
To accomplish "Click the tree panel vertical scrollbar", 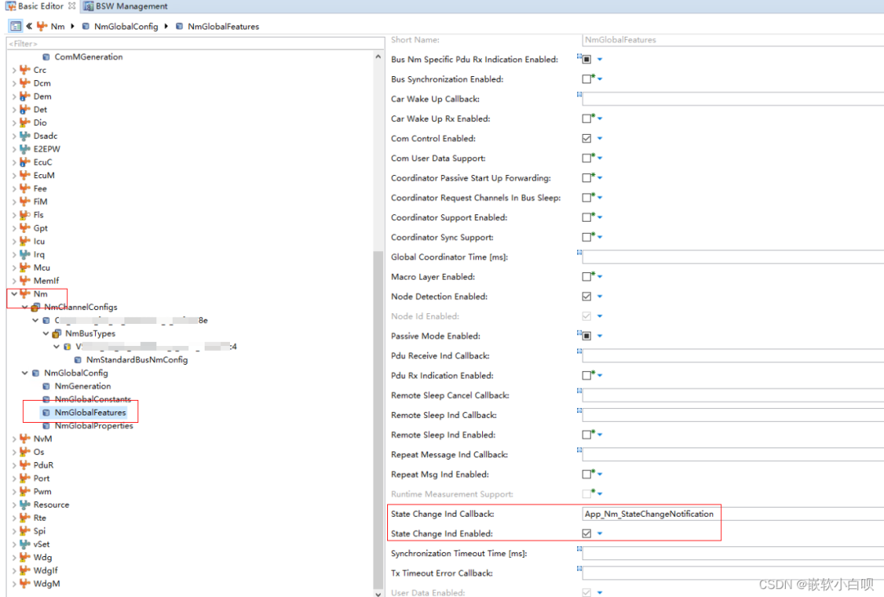I will coord(377,420).
